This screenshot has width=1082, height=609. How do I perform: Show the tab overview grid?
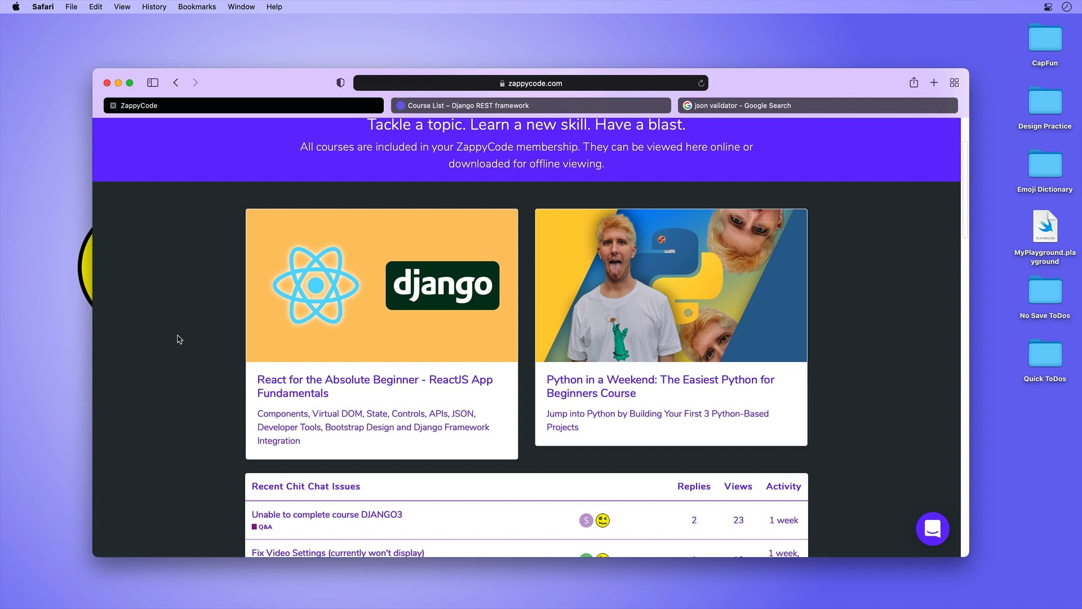tap(954, 83)
